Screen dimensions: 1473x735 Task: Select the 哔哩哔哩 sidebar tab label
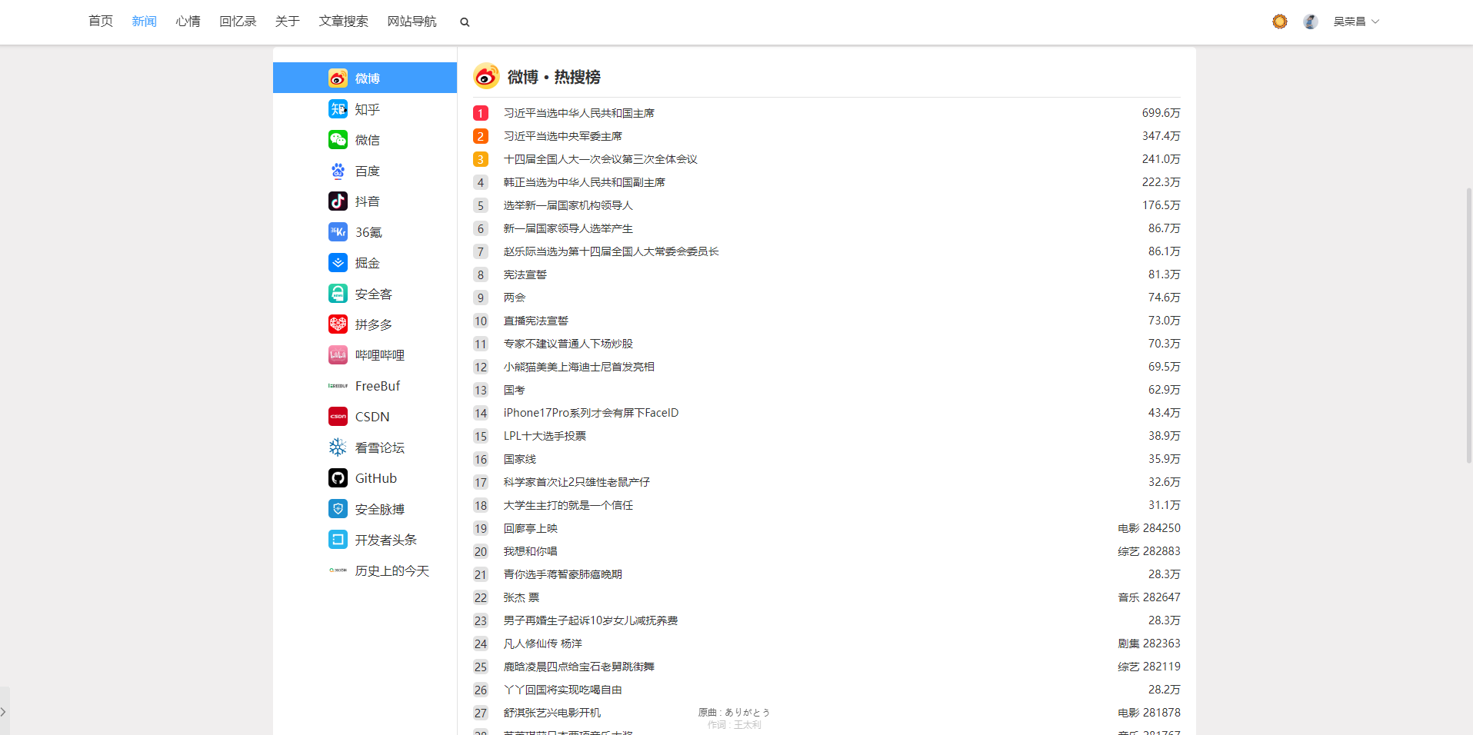coord(380,355)
